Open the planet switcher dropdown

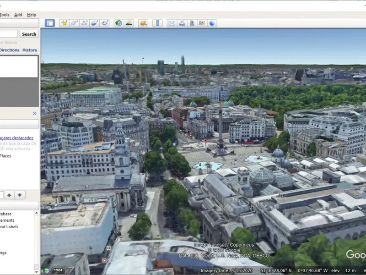[143, 23]
